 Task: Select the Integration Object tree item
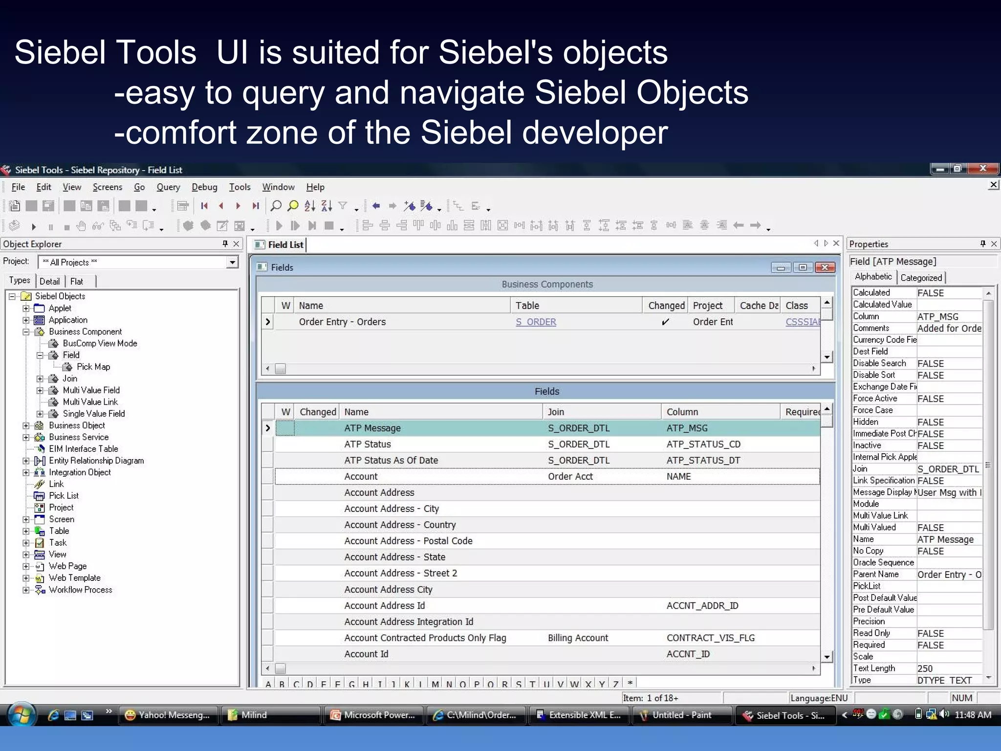point(80,472)
